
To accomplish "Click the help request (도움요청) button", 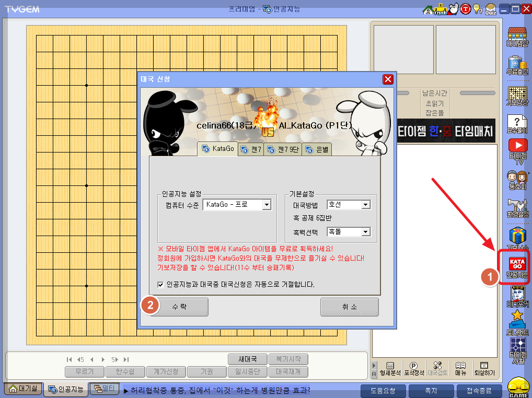I will click(x=383, y=391).
